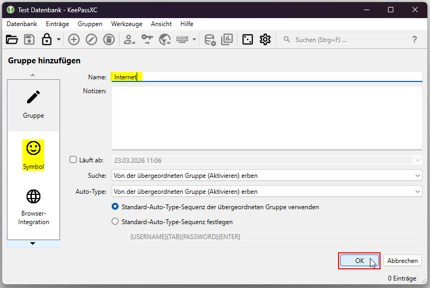Viewport: 430px width, 288px height.
Task: Open the Hilfe menu
Action: 187,24
